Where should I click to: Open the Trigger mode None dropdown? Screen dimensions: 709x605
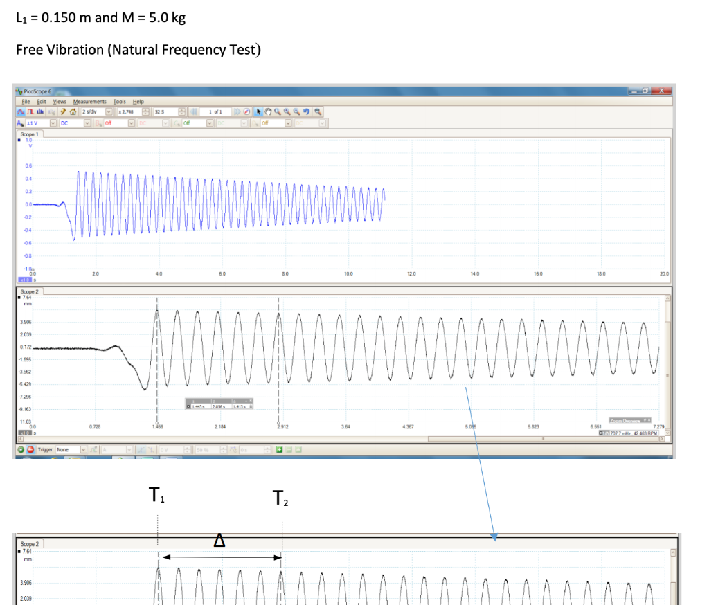[84, 450]
